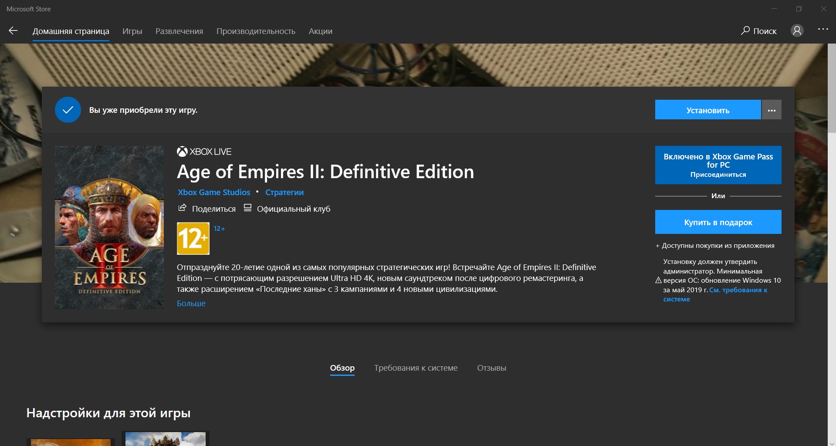Open См. требования к системе link
The width and height of the screenshot is (836, 446).
click(x=715, y=294)
